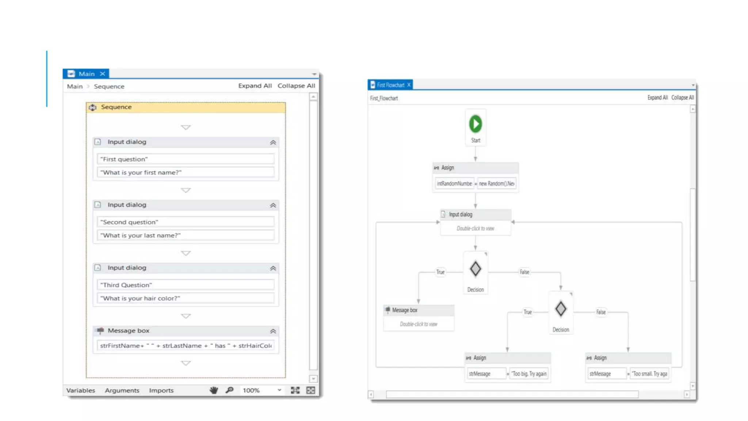
Task: Click the overview panel icon
Action: pos(311,390)
